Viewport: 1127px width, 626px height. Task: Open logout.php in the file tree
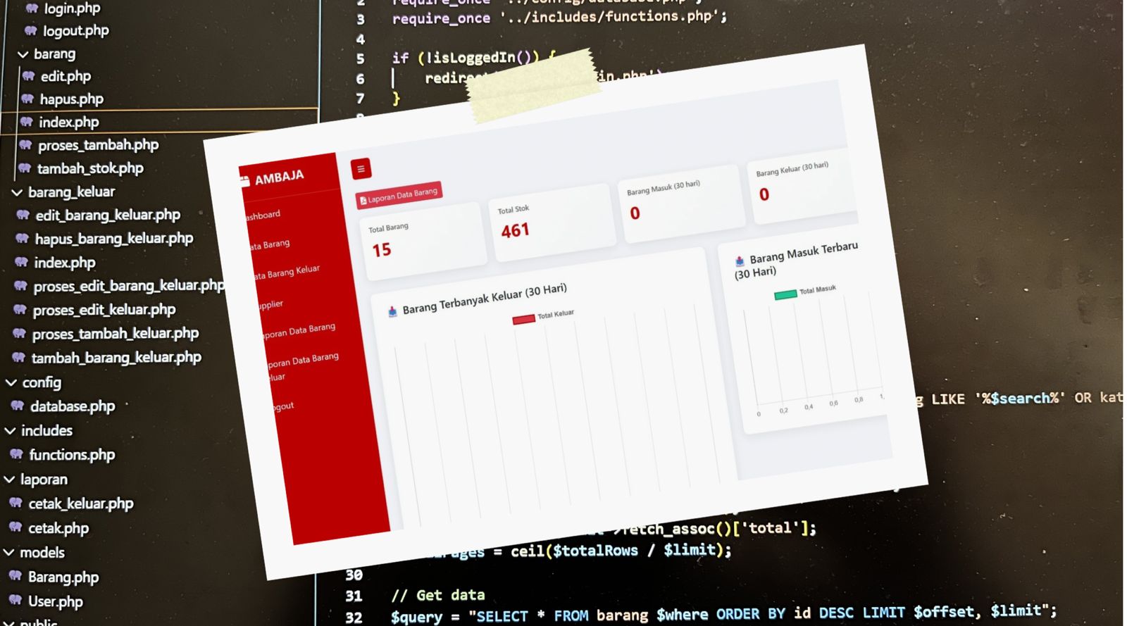75,31
